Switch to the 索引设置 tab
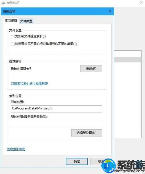The height and width of the screenshot is (174, 145). [x=11, y=21]
